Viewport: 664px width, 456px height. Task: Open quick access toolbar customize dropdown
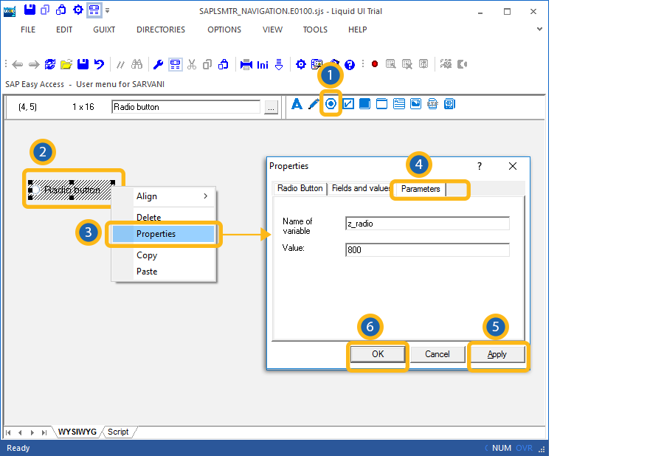click(108, 11)
